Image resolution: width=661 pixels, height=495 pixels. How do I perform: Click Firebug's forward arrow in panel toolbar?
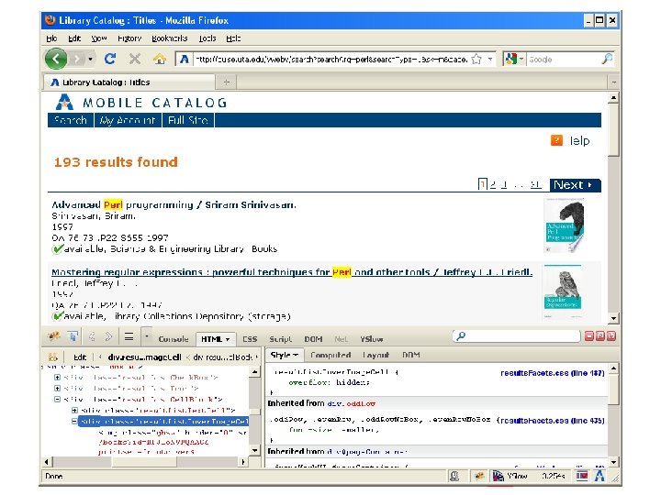(108, 336)
